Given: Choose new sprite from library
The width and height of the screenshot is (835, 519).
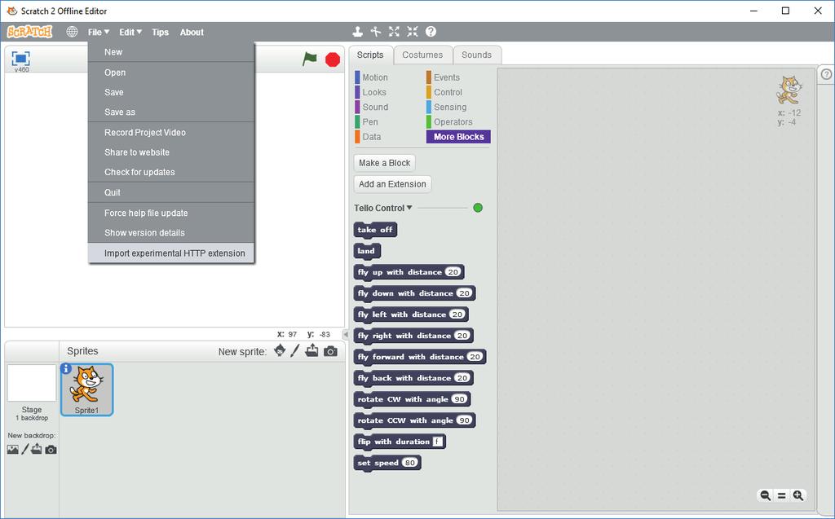Looking at the screenshot, I should (x=280, y=351).
